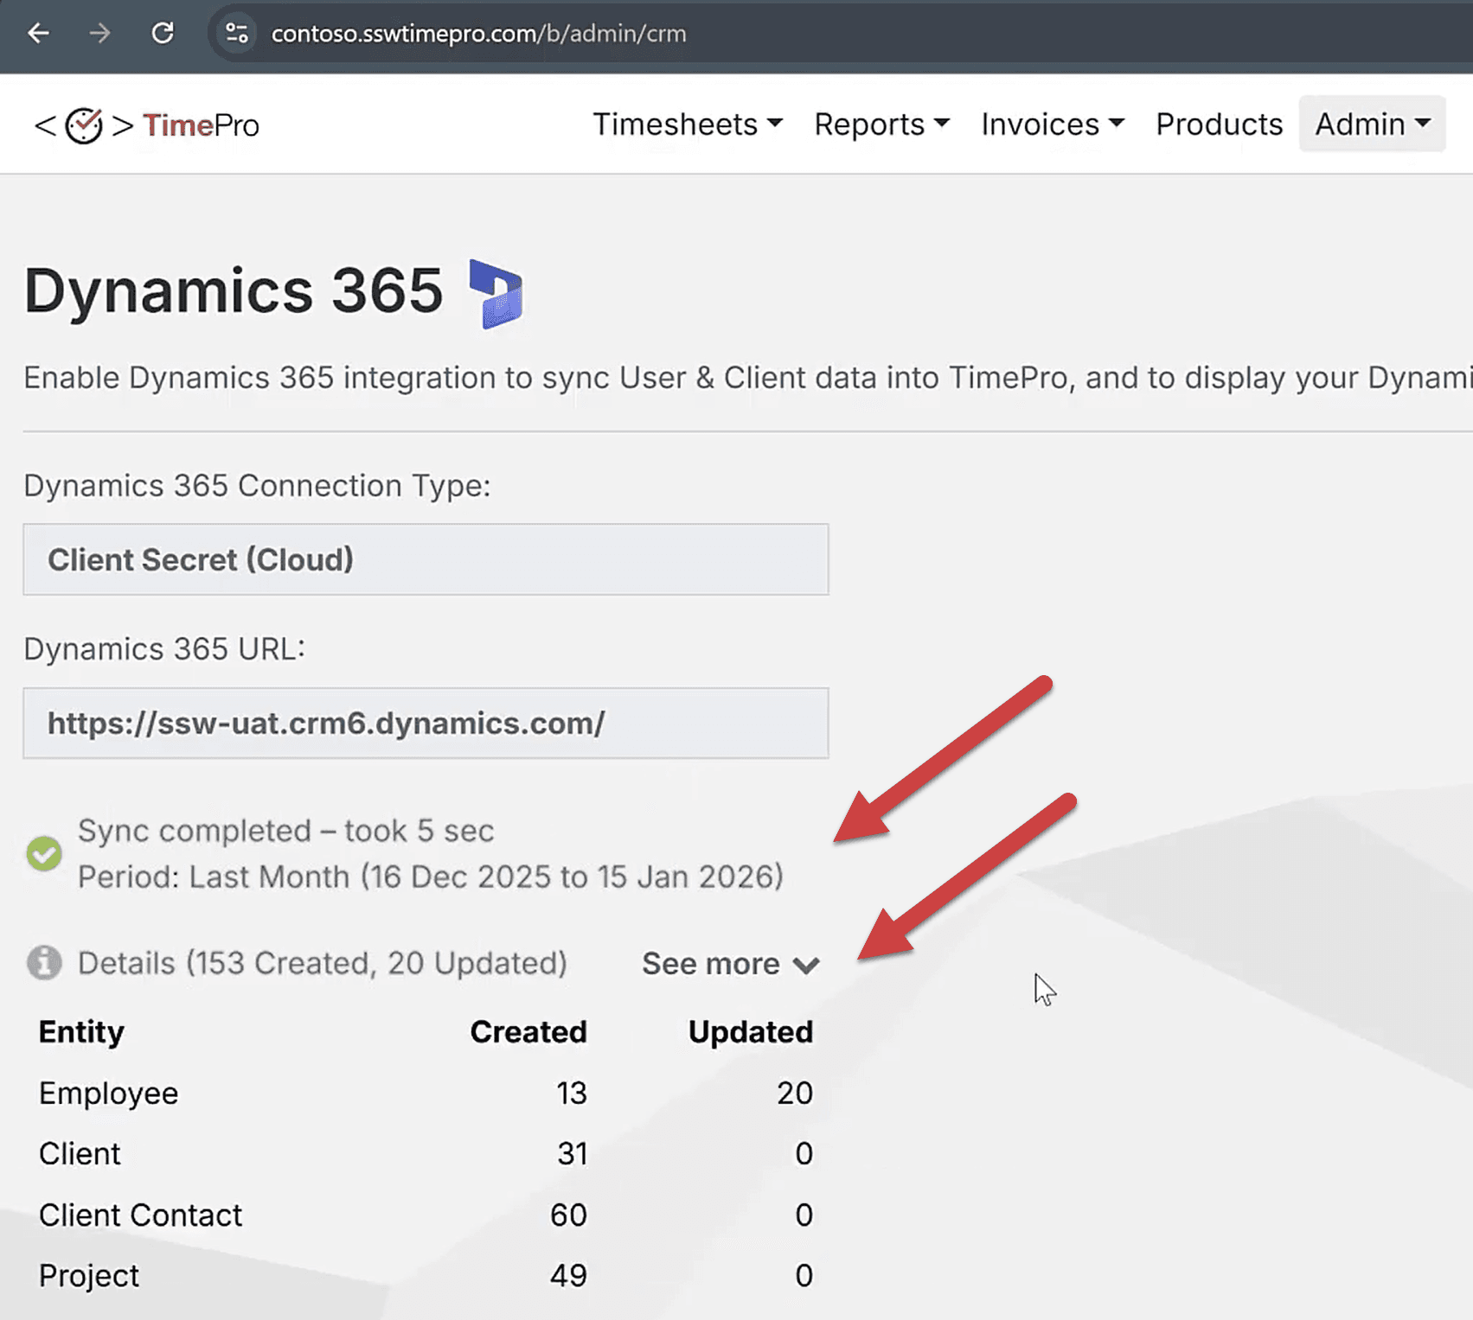This screenshot has height=1320, width=1473.
Task: Click 'Details (153 Created, 20 Updated)' text
Action: (x=323, y=963)
